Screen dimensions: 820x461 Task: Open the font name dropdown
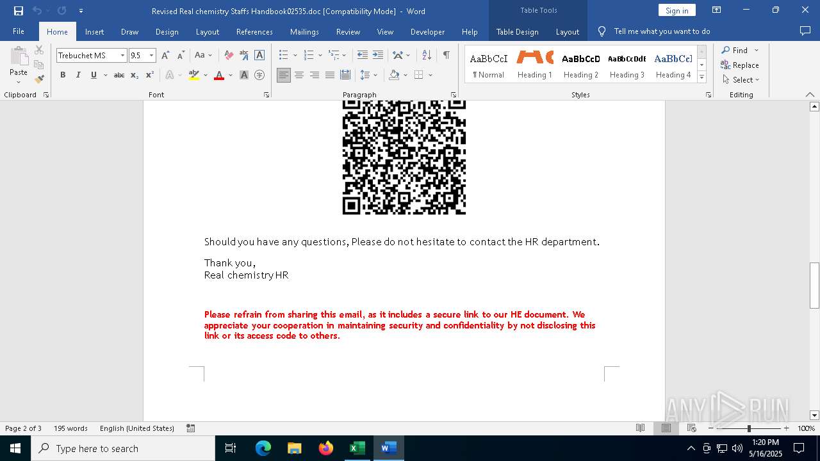(x=122, y=56)
